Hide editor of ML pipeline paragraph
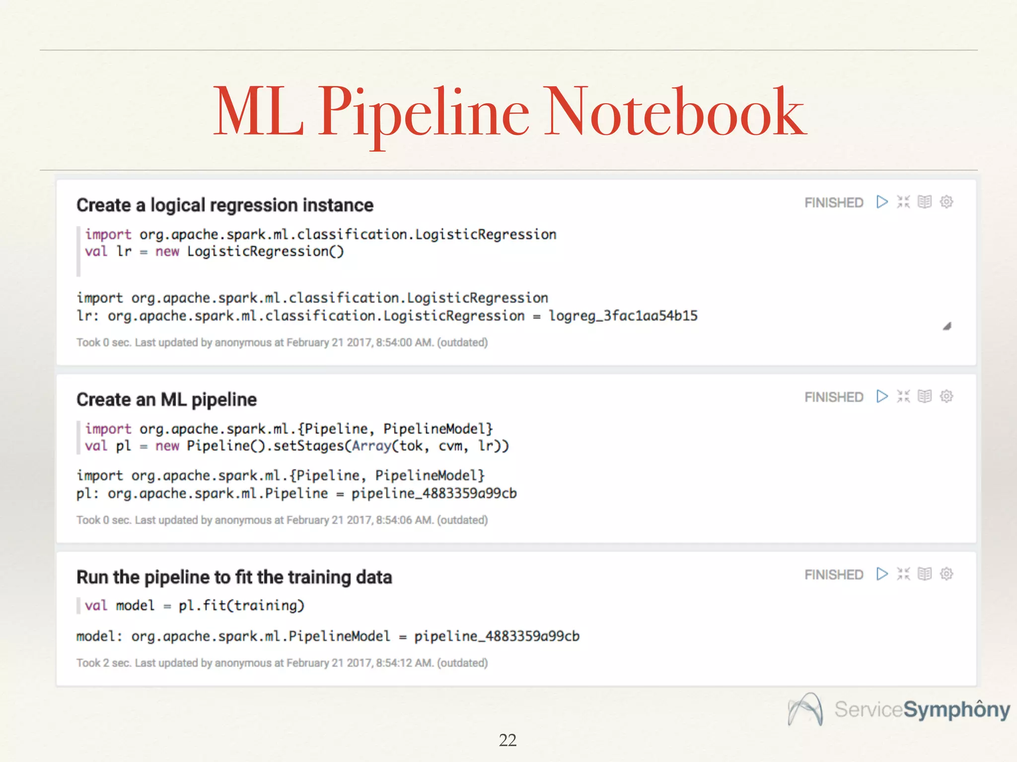Image resolution: width=1017 pixels, height=762 pixels. pyautogui.click(x=903, y=396)
